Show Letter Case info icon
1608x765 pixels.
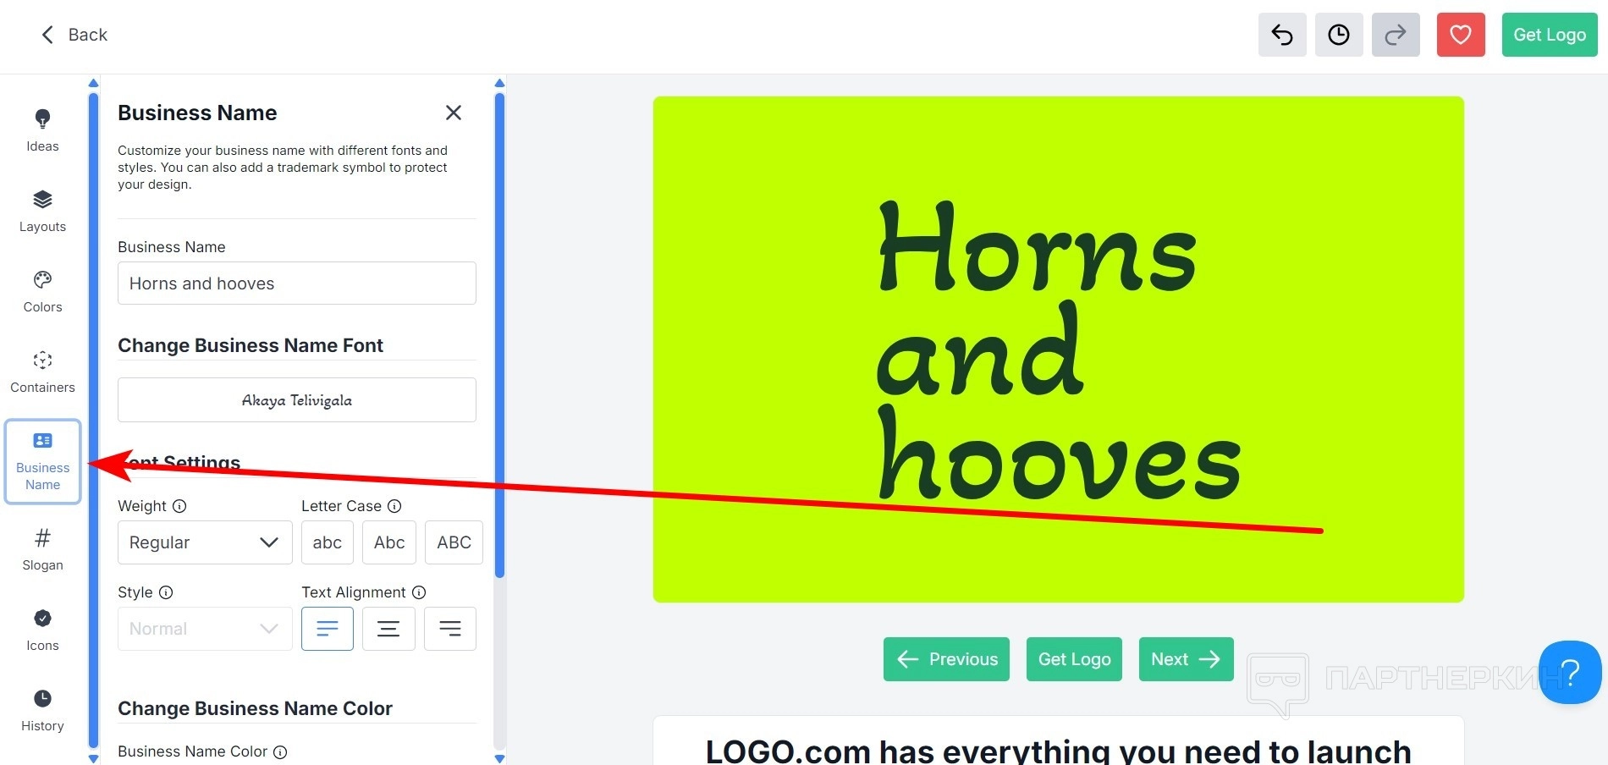pos(394,506)
